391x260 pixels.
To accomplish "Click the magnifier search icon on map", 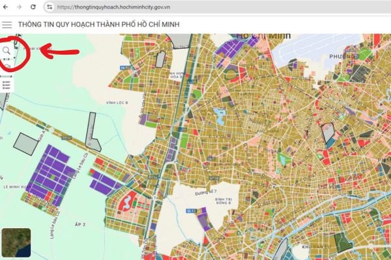I will point(7,50).
